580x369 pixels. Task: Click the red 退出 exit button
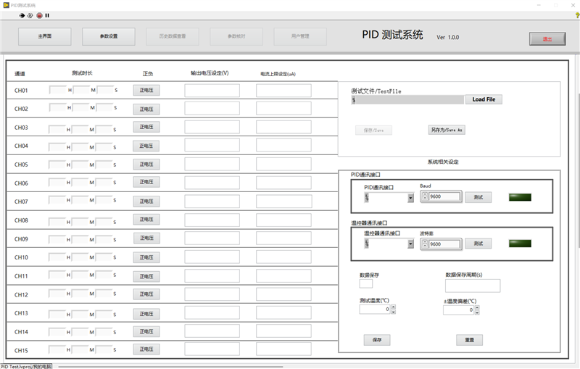pyautogui.click(x=547, y=39)
